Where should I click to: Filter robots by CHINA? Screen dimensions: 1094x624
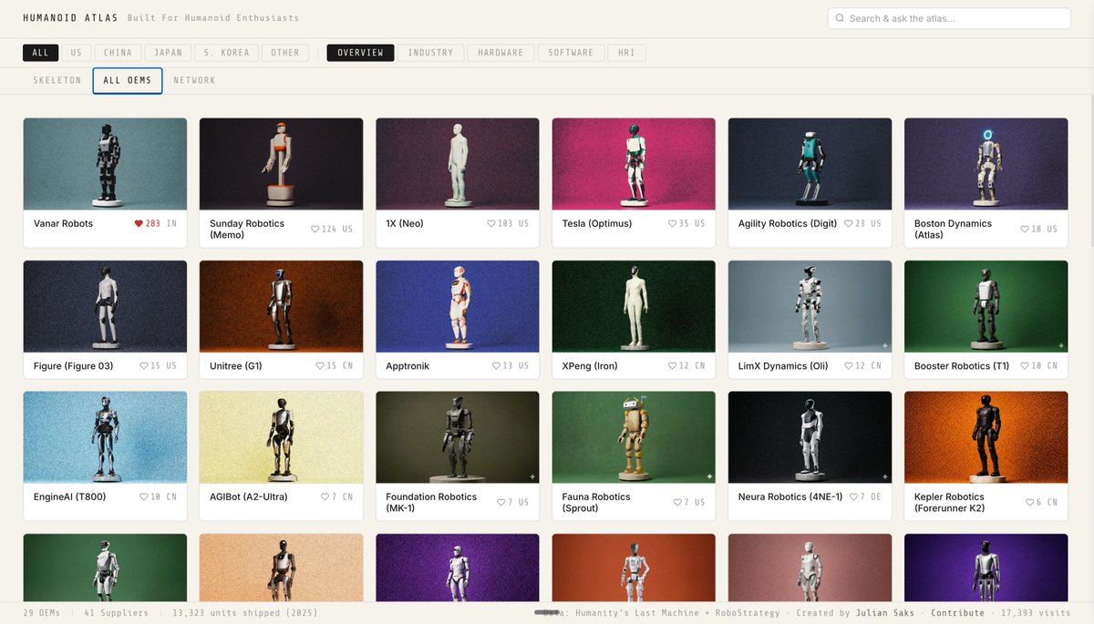point(118,53)
